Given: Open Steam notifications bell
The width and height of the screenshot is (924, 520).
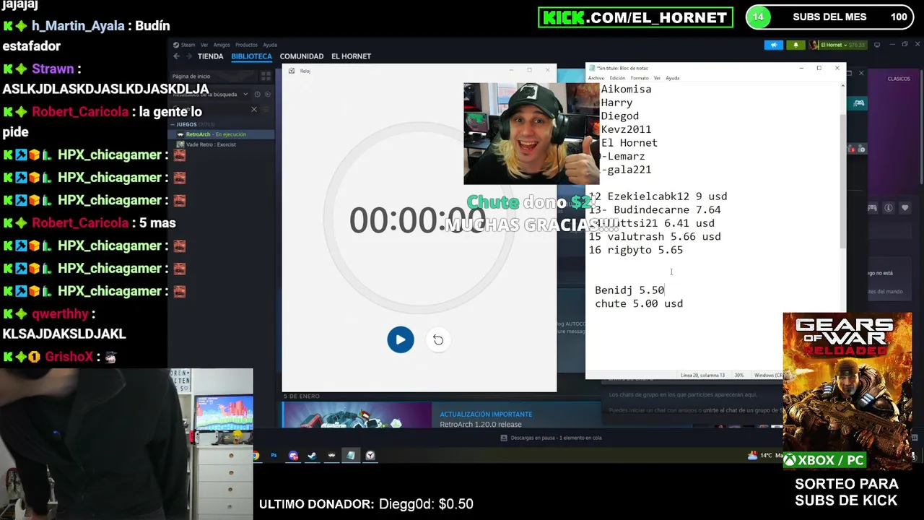Looking at the screenshot, I should click(796, 45).
